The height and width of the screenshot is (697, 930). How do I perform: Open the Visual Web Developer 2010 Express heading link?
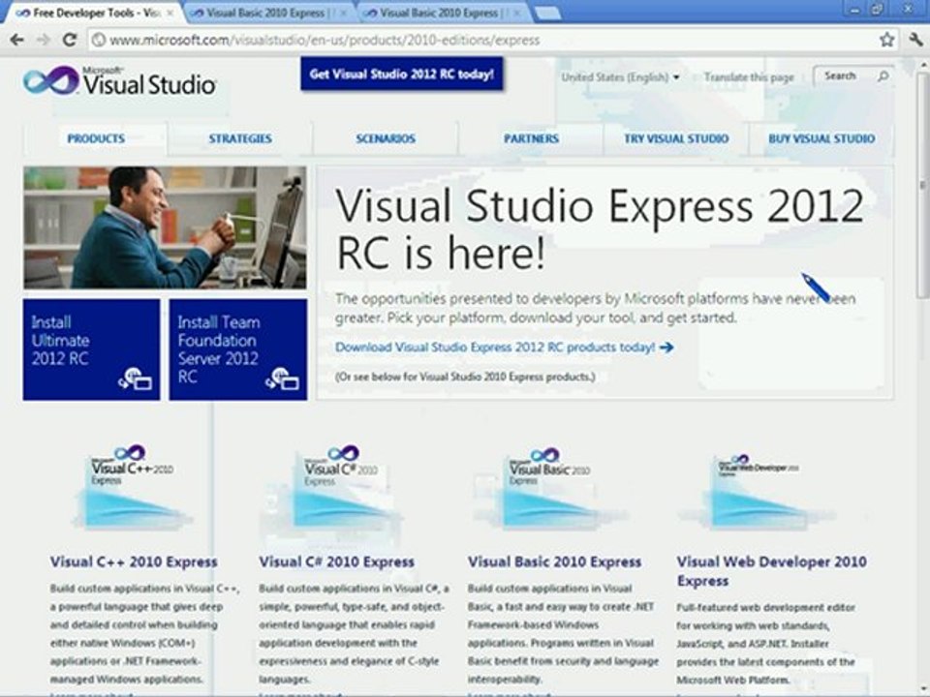pyautogui.click(x=772, y=571)
